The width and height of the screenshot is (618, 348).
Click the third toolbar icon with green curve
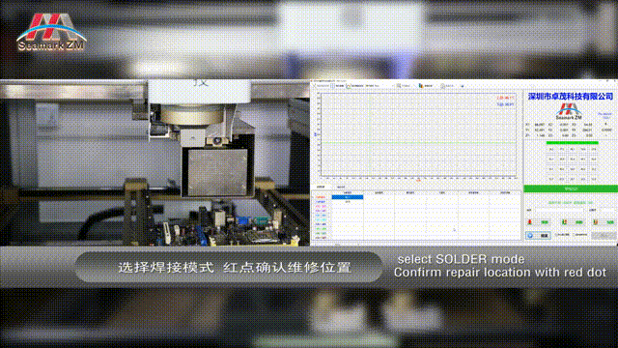tap(349, 86)
